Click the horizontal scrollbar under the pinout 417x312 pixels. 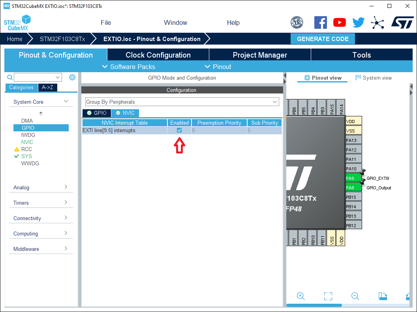314,305
